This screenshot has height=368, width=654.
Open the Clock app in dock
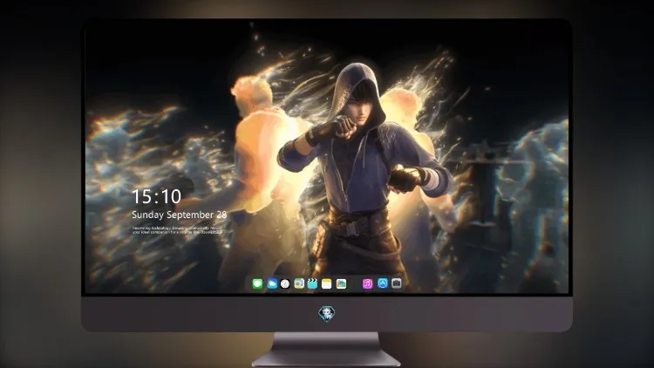(285, 284)
